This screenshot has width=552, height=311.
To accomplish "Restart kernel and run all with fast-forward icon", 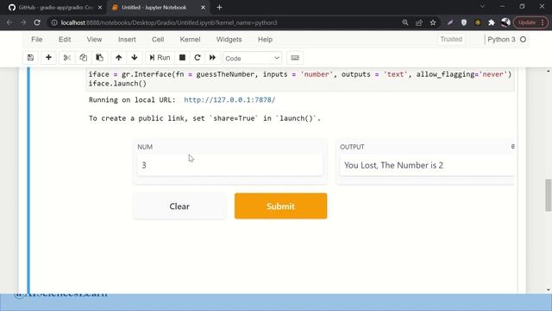I will pos(212,58).
